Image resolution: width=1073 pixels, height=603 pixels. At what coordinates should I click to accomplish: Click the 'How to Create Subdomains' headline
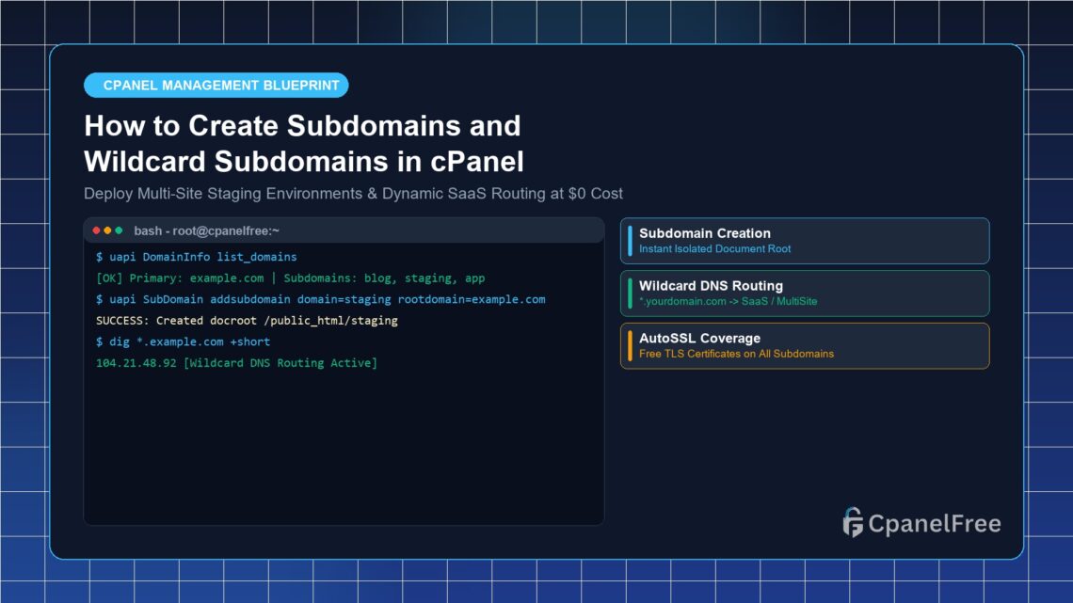pyautogui.click(x=304, y=144)
